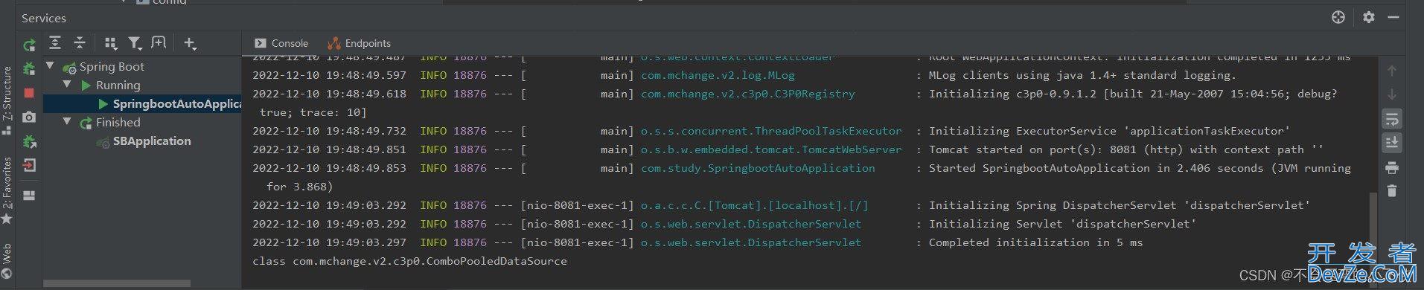Image resolution: width=1424 pixels, height=290 pixels.
Task: Click the timestamp 2022-12-10 19:48:49.732
Action: (x=329, y=131)
